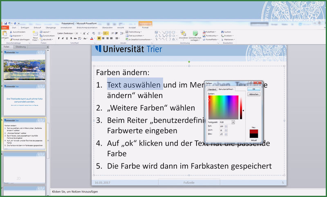Open the Layout dropdown in Folien group

tap(46, 31)
